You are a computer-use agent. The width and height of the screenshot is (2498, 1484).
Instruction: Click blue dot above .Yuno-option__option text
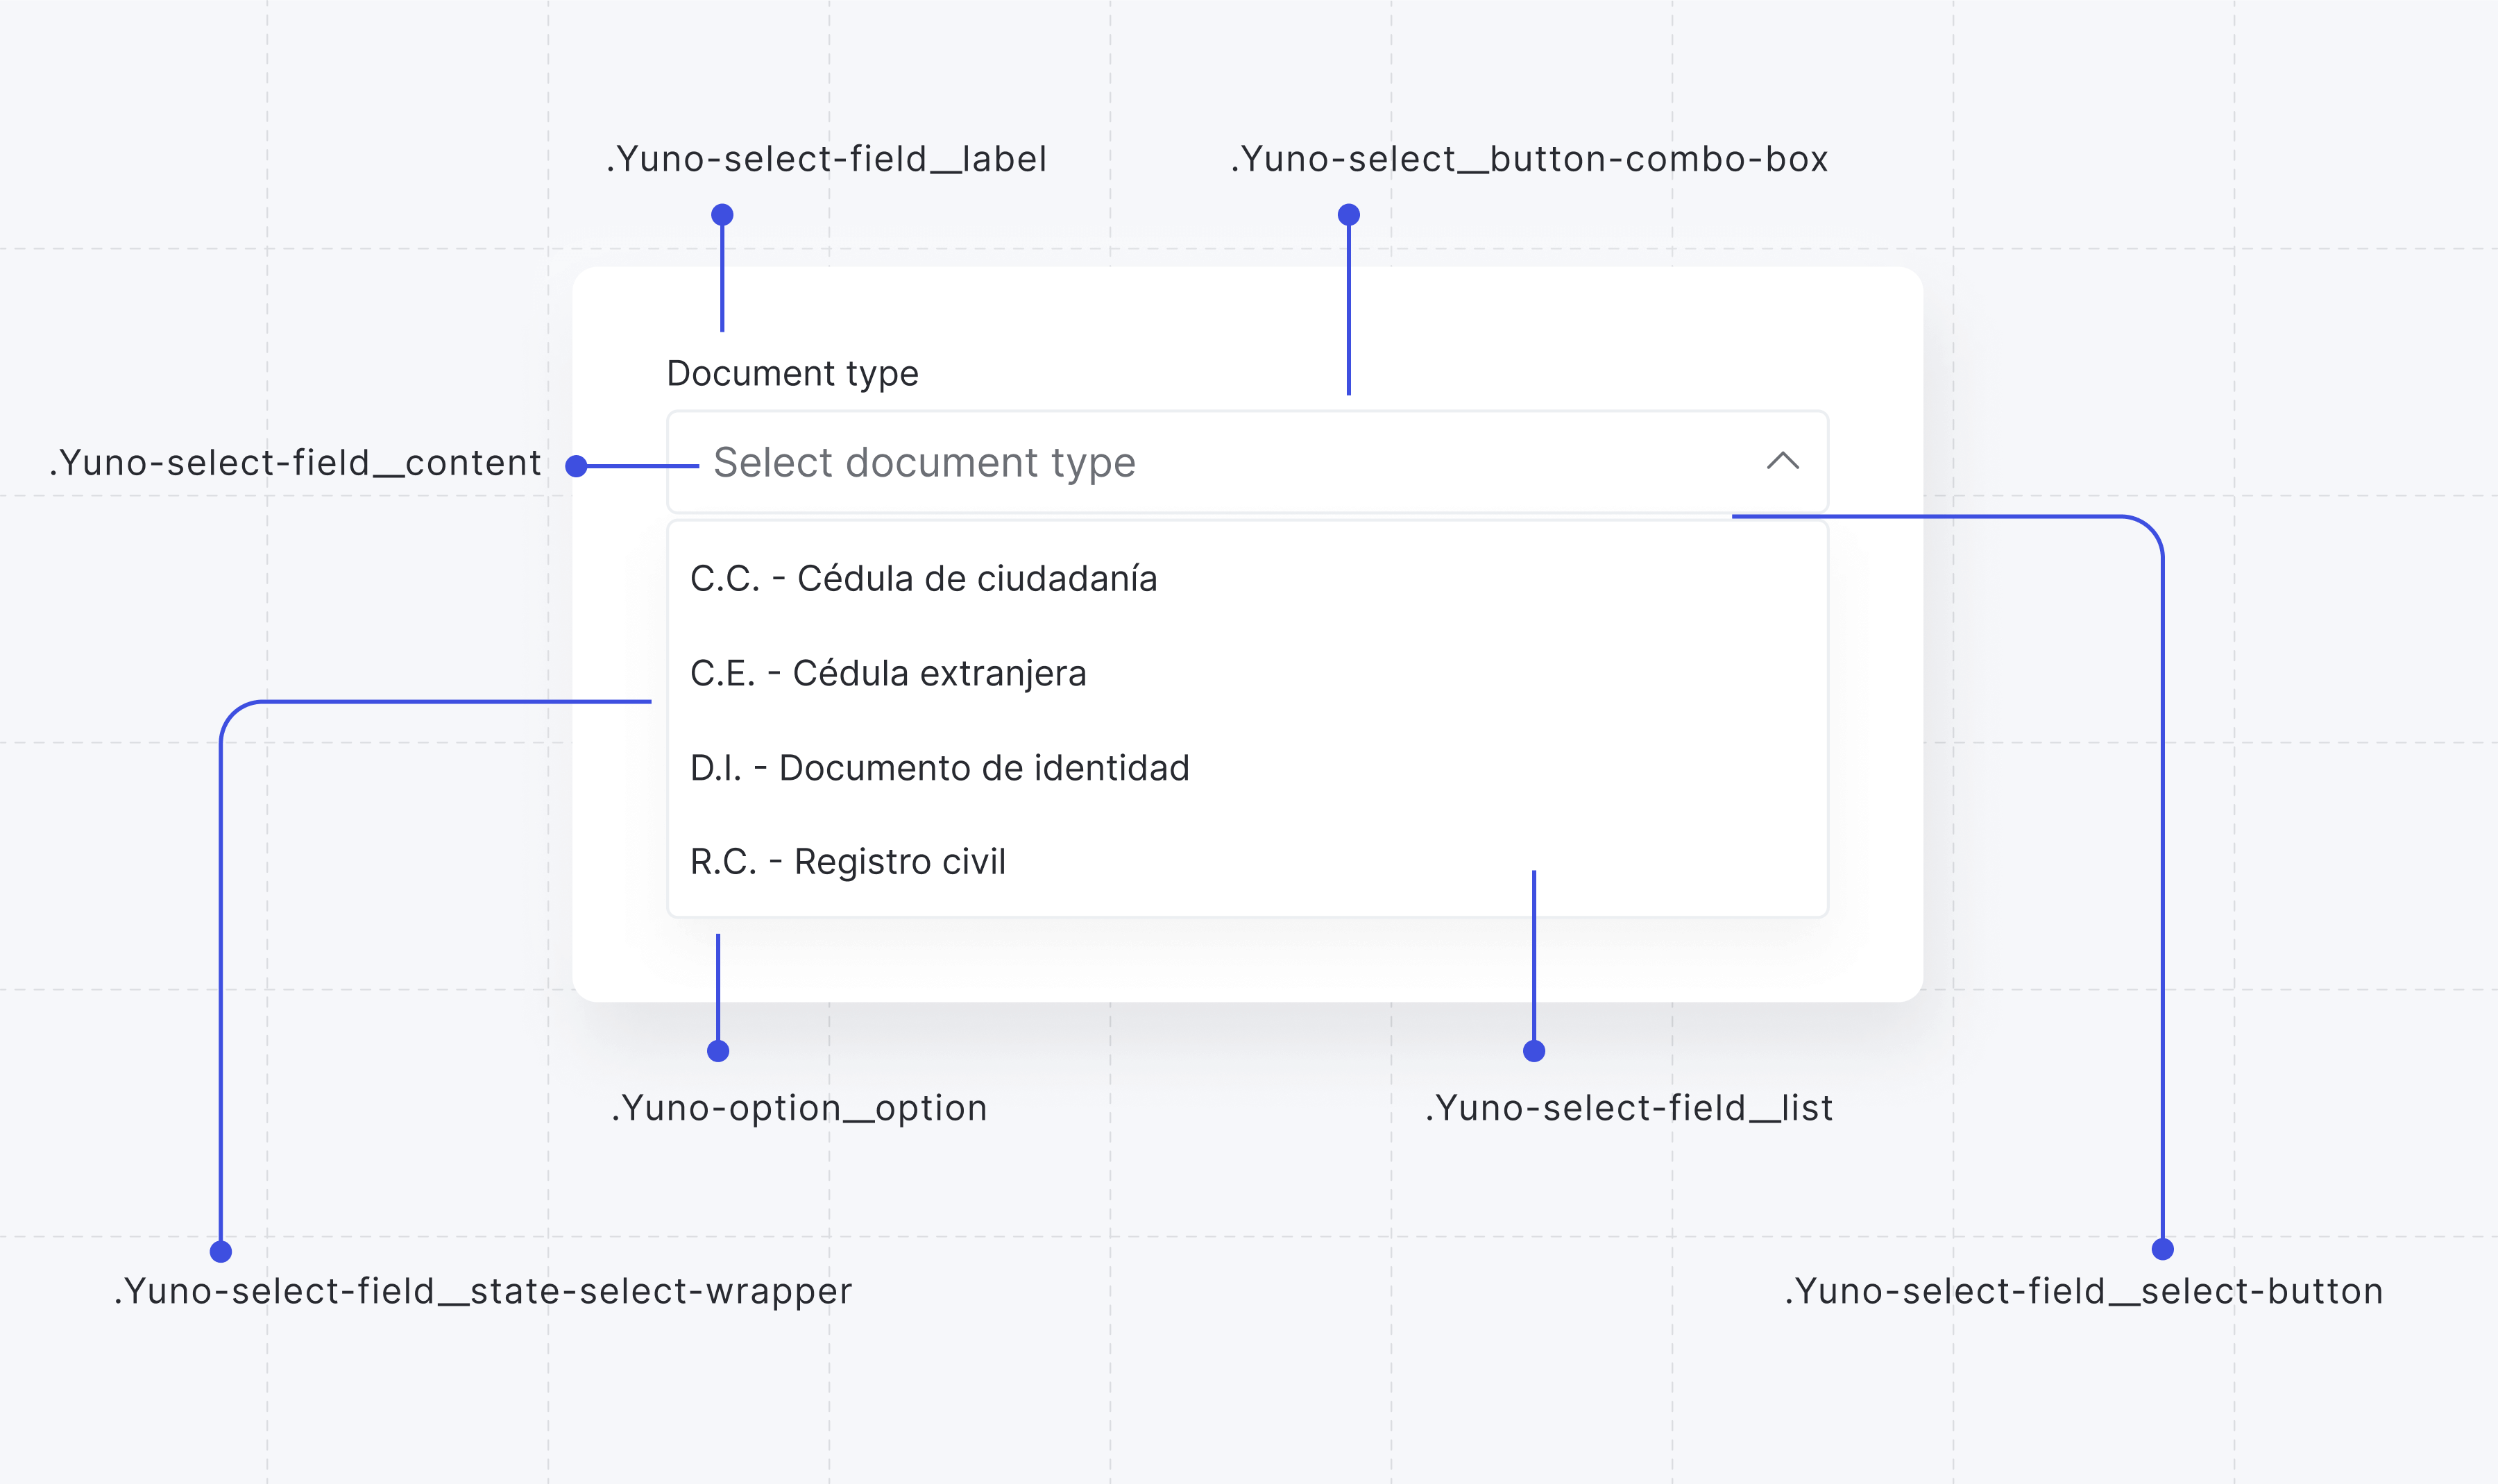pos(718,1051)
